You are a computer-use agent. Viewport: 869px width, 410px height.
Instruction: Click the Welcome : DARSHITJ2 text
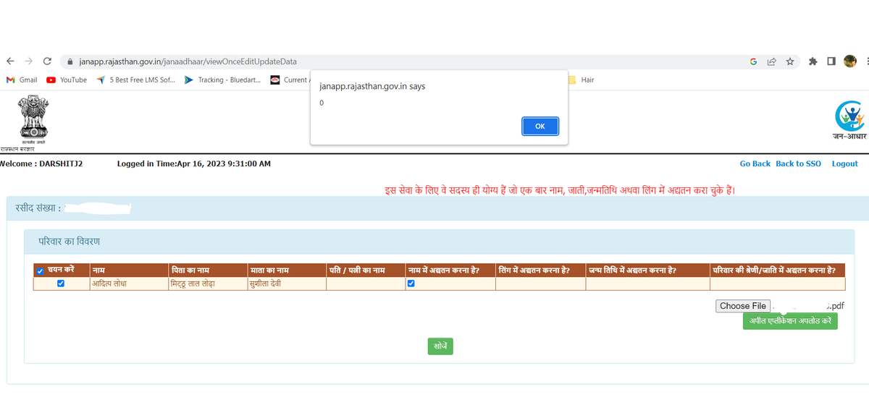[x=41, y=164]
